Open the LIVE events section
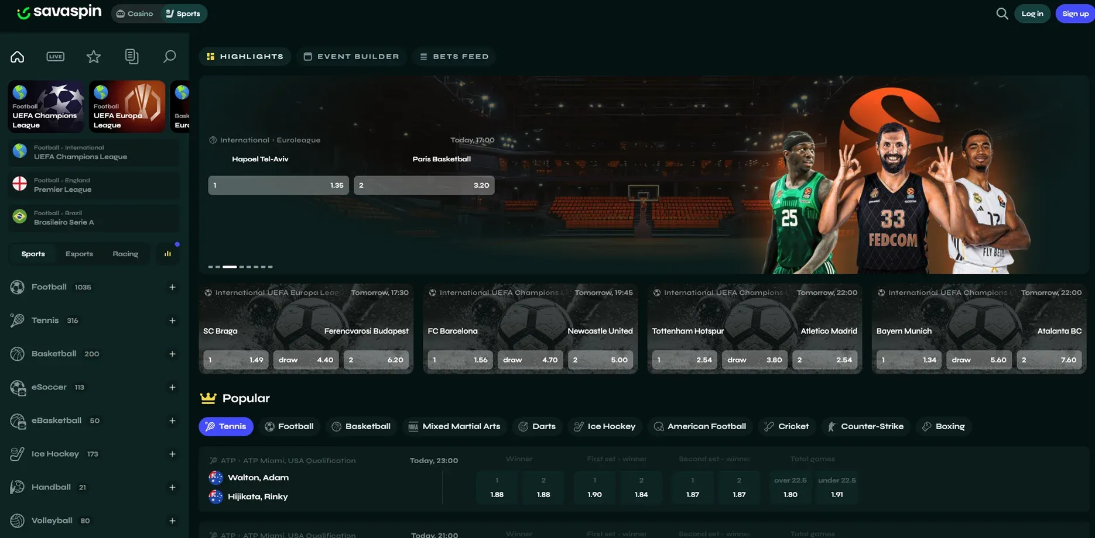 coord(55,56)
